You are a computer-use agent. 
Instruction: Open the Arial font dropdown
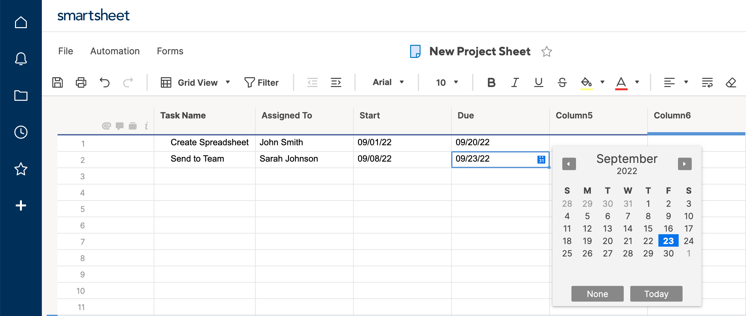click(388, 82)
